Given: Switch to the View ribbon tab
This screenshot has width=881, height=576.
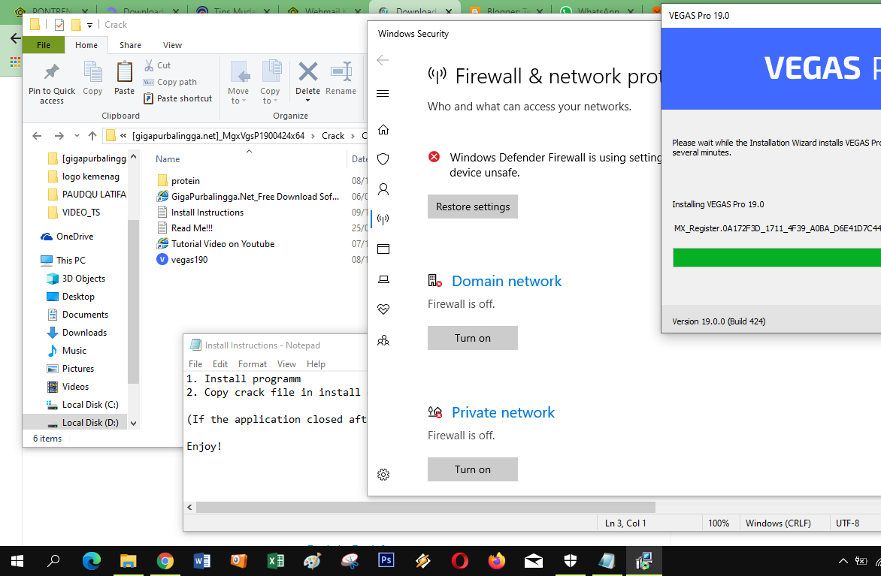Looking at the screenshot, I should [172, 45].
